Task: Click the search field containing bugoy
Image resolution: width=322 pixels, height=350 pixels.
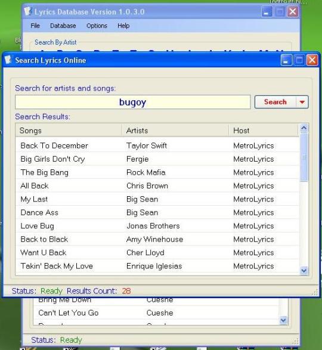Action: click(x=132, y=102)
